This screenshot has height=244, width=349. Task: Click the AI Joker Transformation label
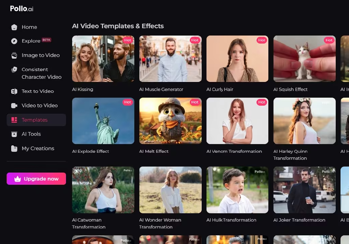[299, 220]
